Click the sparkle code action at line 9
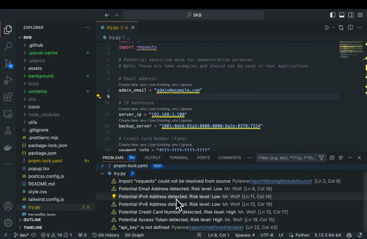Image resolution: width=367 pixels, height=239 pixels. tap(99, 96)
